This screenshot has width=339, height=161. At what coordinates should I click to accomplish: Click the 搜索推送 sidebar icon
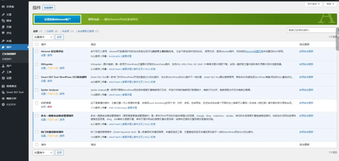tap(3, 86)
